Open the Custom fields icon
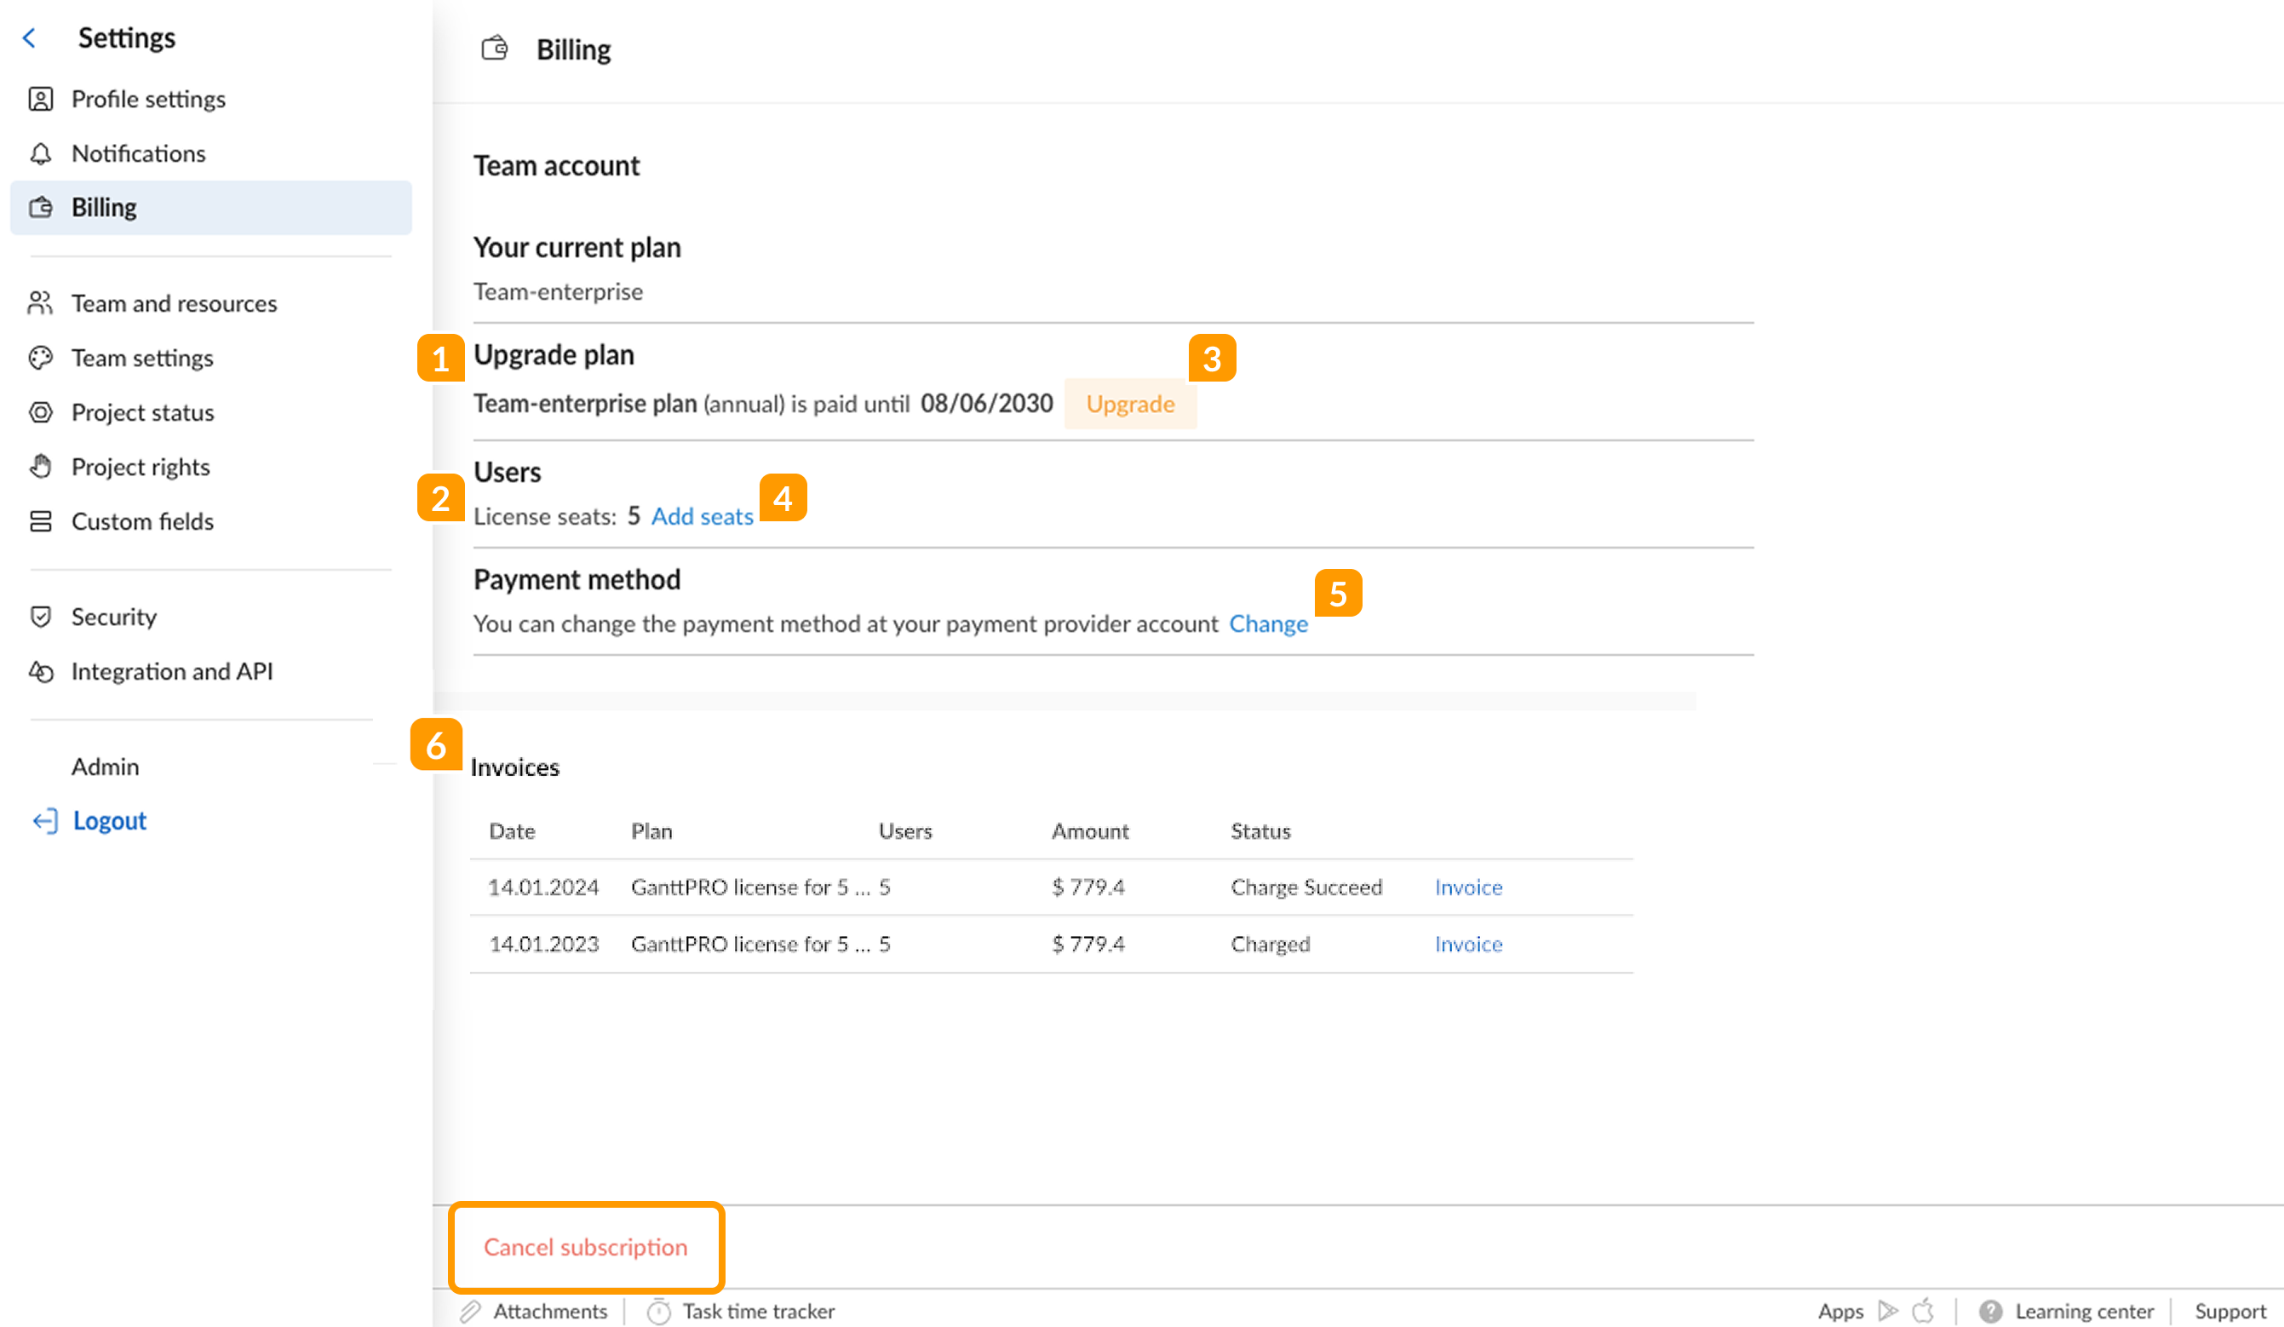The image size is (2284, 1327). pos(41,521)
